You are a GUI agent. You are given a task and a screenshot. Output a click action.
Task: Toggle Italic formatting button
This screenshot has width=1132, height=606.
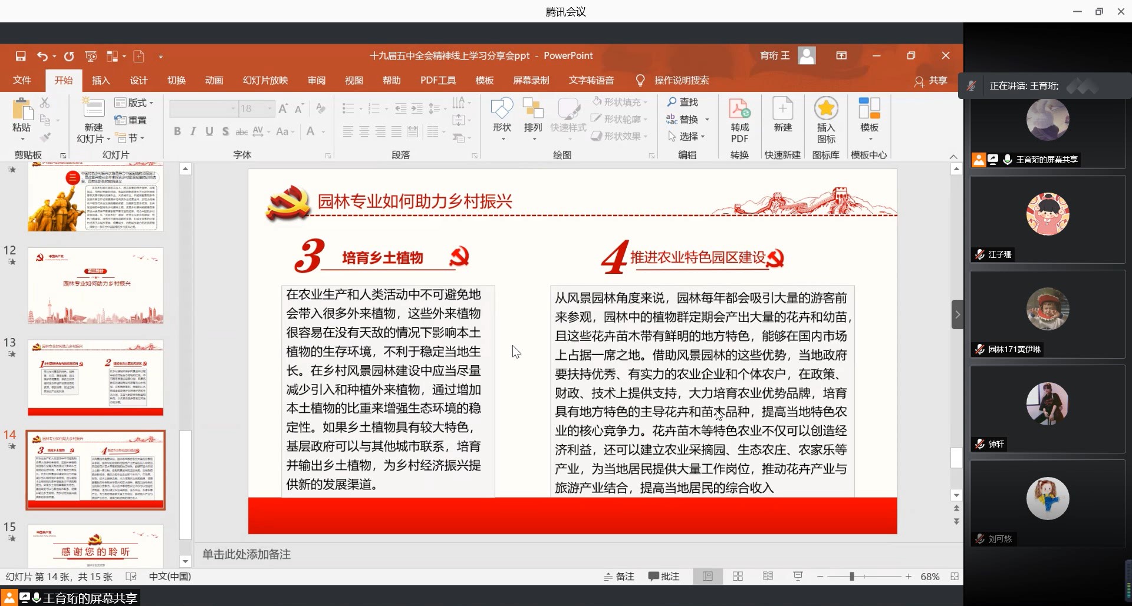point(193,131)
